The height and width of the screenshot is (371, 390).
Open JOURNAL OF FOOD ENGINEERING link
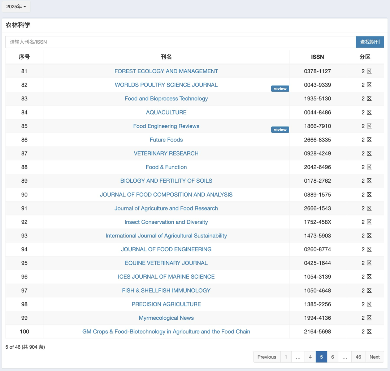[166, 249]
